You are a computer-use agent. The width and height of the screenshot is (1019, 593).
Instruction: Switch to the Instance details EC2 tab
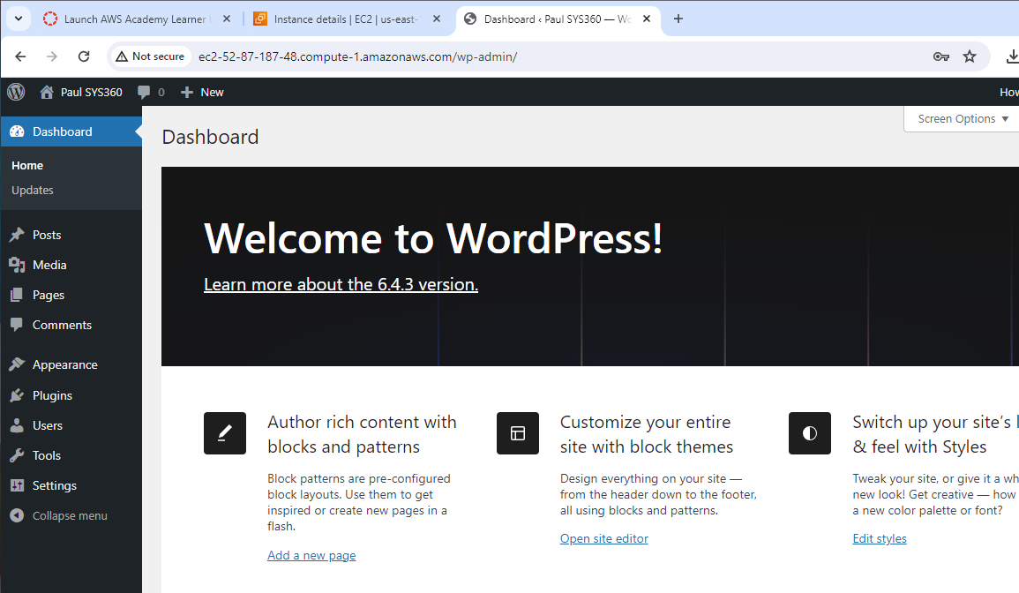point(346,19)
